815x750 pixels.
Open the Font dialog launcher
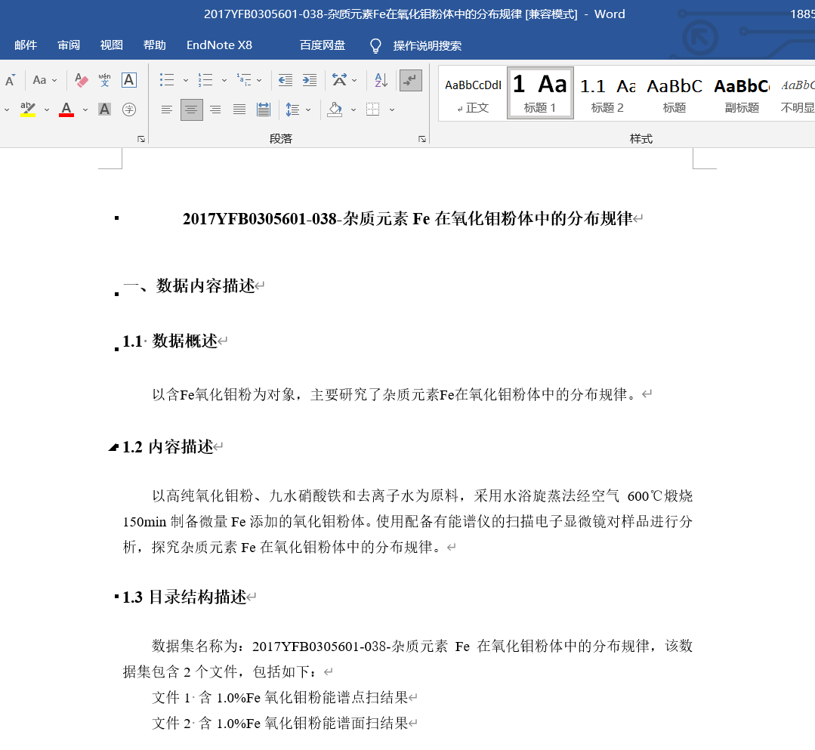point(140,139)
